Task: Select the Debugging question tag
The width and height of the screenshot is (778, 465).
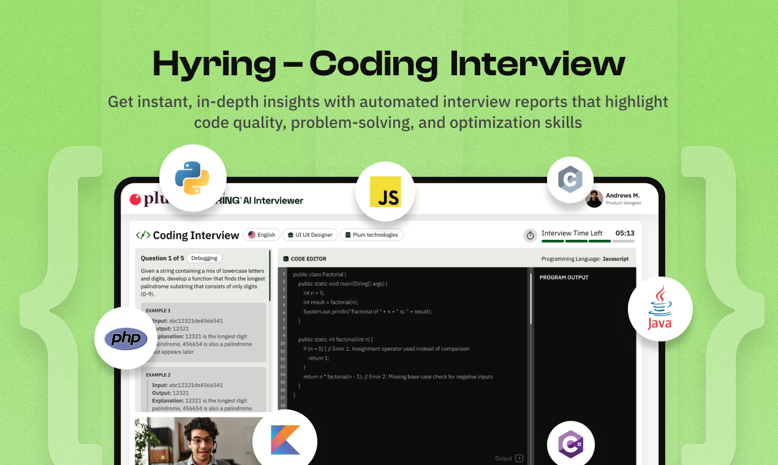Action: click(204, 258)
